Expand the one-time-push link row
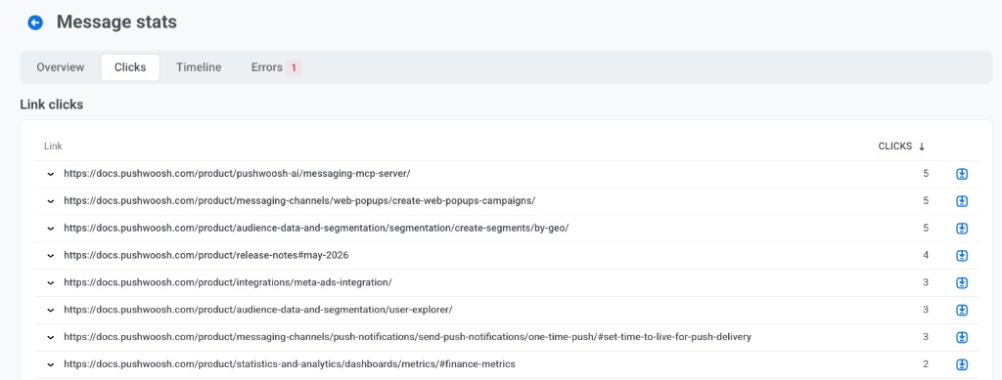This screenshot has width=1002, height=380. coord(51,337)
